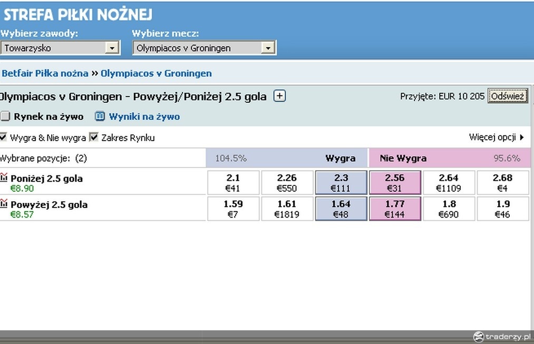The image size is (534, 344).
Task: Open chart icon for Powyżej 2.5 gola
Action: coord(4,203)
